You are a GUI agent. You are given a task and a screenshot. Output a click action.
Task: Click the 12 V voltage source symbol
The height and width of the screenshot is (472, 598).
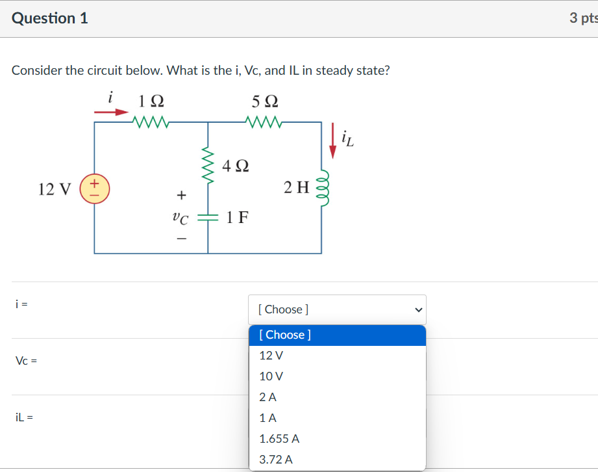(95, 189)
